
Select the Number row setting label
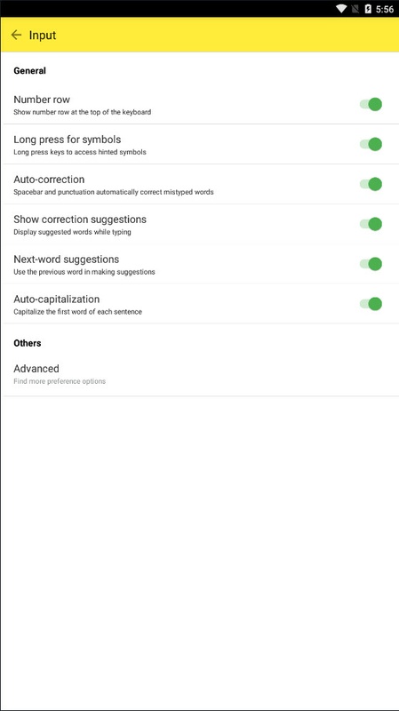pos(42,100)
